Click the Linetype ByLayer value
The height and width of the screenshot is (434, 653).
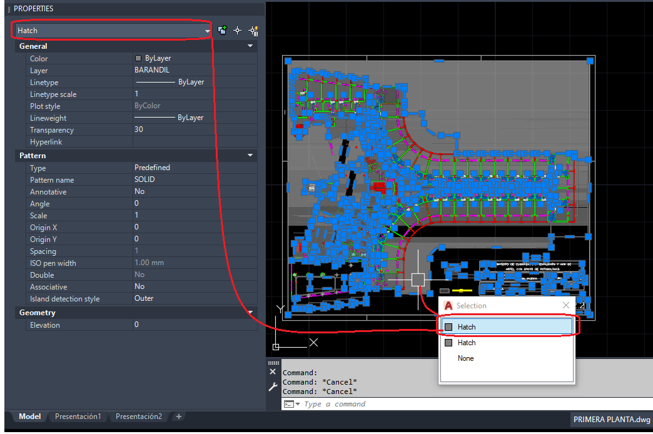(x=195, y=82)
